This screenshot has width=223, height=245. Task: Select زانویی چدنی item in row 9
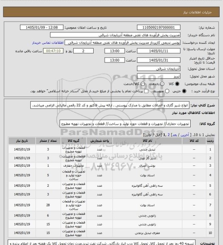[x=147, y=225]
